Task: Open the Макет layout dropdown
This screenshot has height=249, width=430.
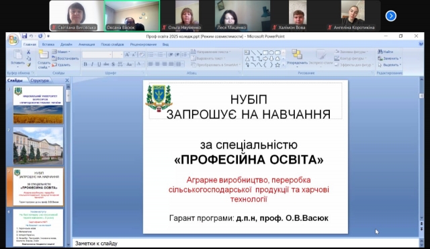Action: [x=61, y=52]
